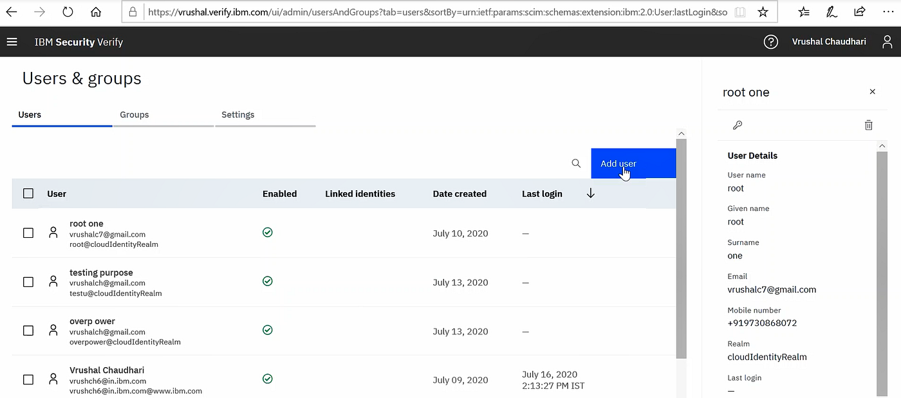Open the Settings tab
The width and height of the screenshot is (901, 398).
tap(237, 114)
